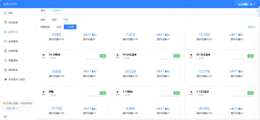Viewport: 260px width, 120px height.
Task: Click the 14-24工业水 device title
Action: pyautogui.click(x=129, y=55)
